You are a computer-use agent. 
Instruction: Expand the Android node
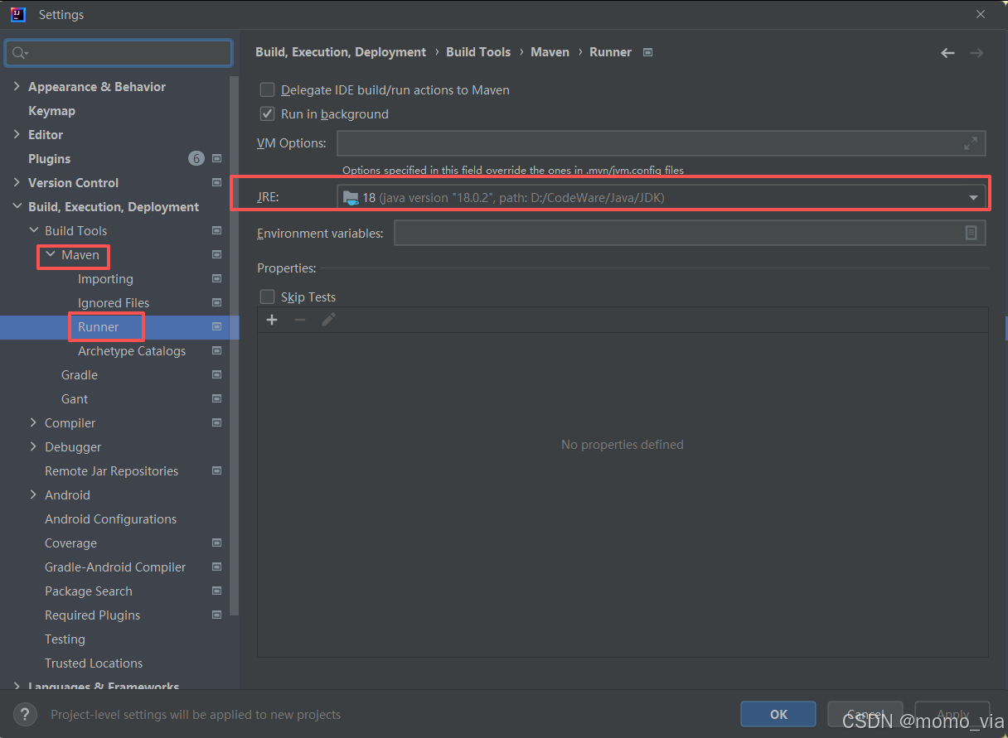click(x=33, y=494)
